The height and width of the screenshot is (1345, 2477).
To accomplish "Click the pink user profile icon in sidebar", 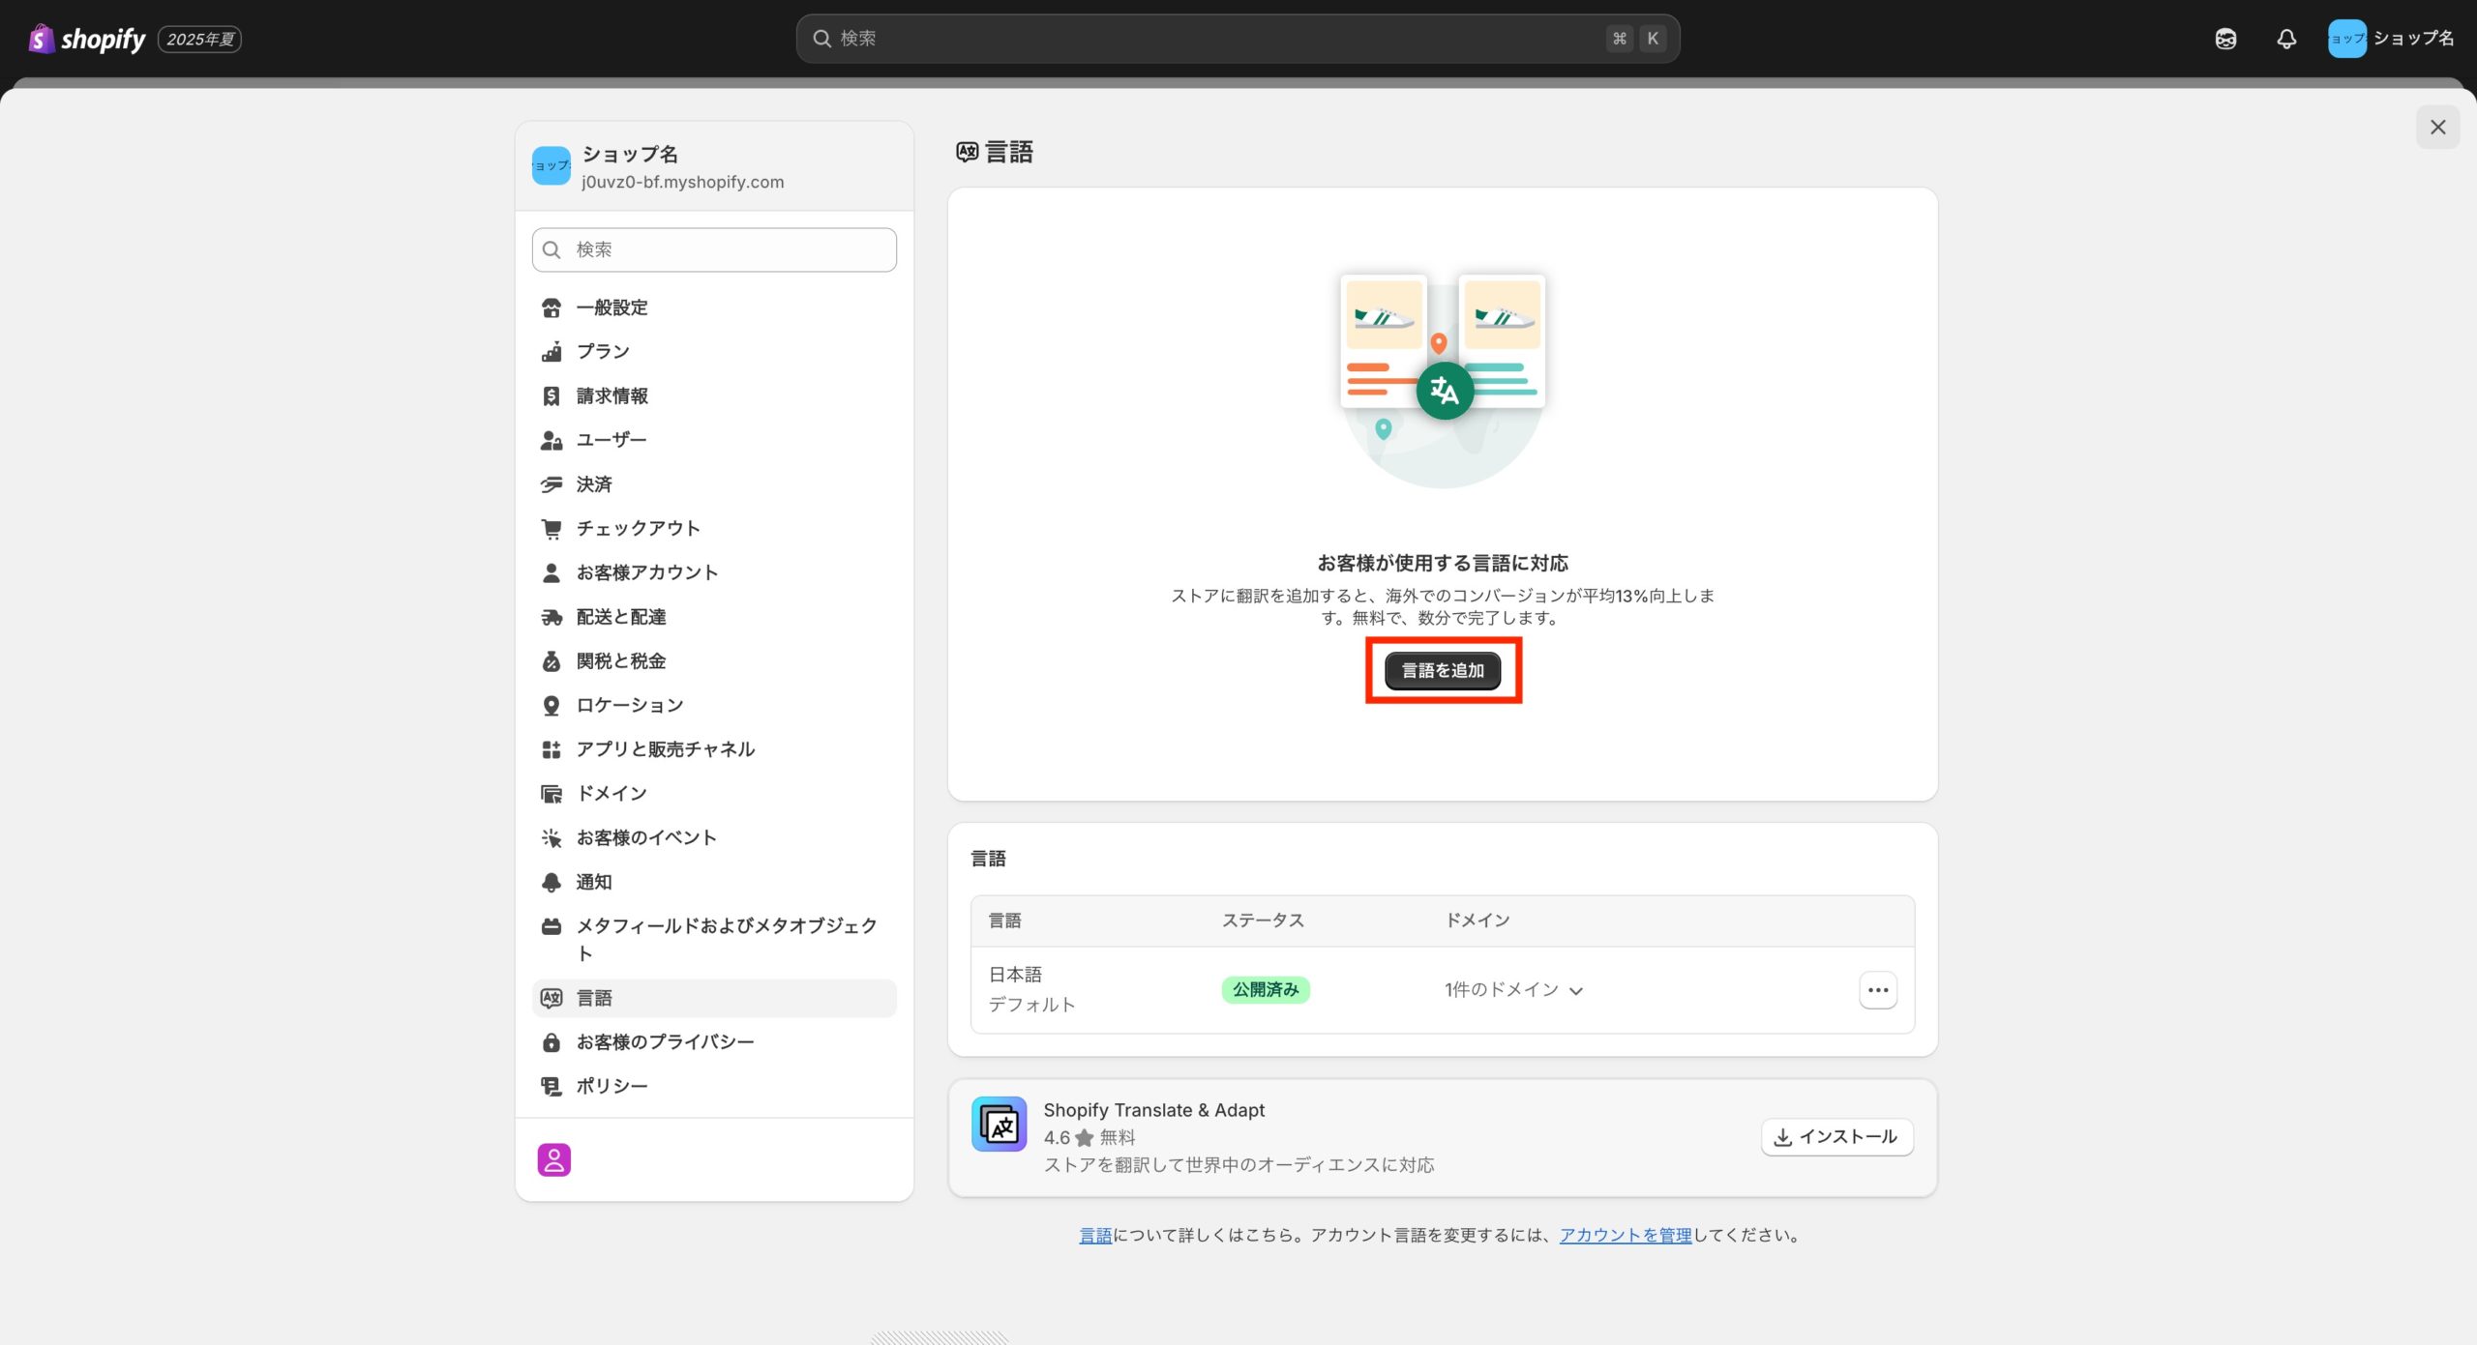I will 553,1158.
